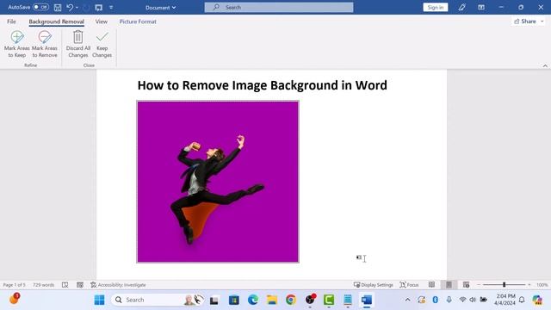The image size is (551, 310).
Task: Open File Explorer from taskbar
Action: point(272,300)
